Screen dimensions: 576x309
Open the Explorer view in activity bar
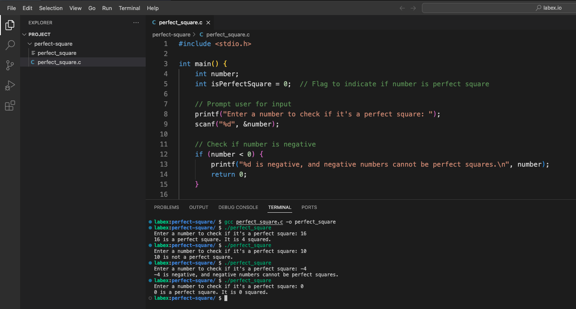click(x=10, y=25)
